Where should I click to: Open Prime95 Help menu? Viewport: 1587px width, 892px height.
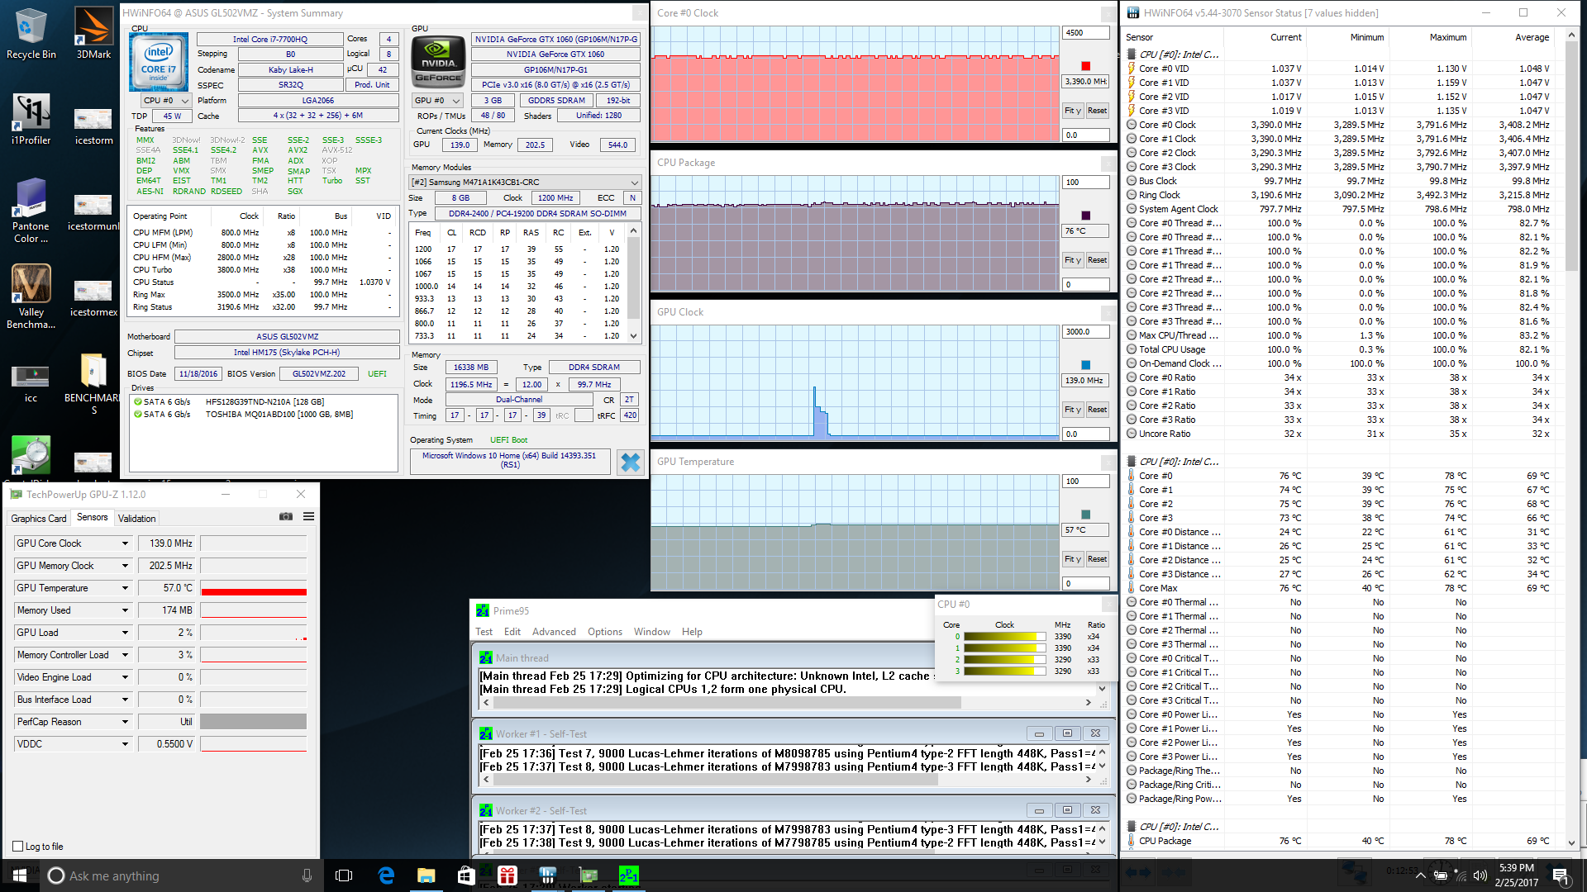(x=692, y=632)
